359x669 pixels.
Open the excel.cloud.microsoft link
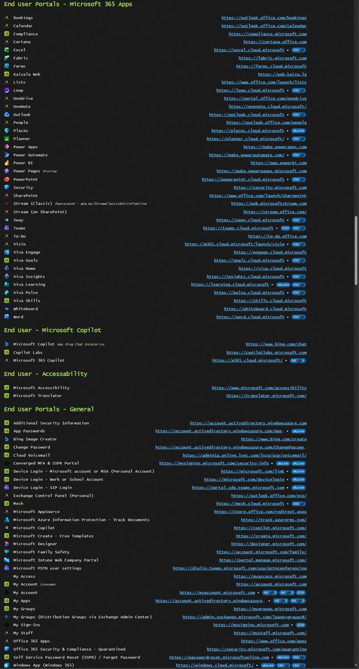[x=249, y=50]
